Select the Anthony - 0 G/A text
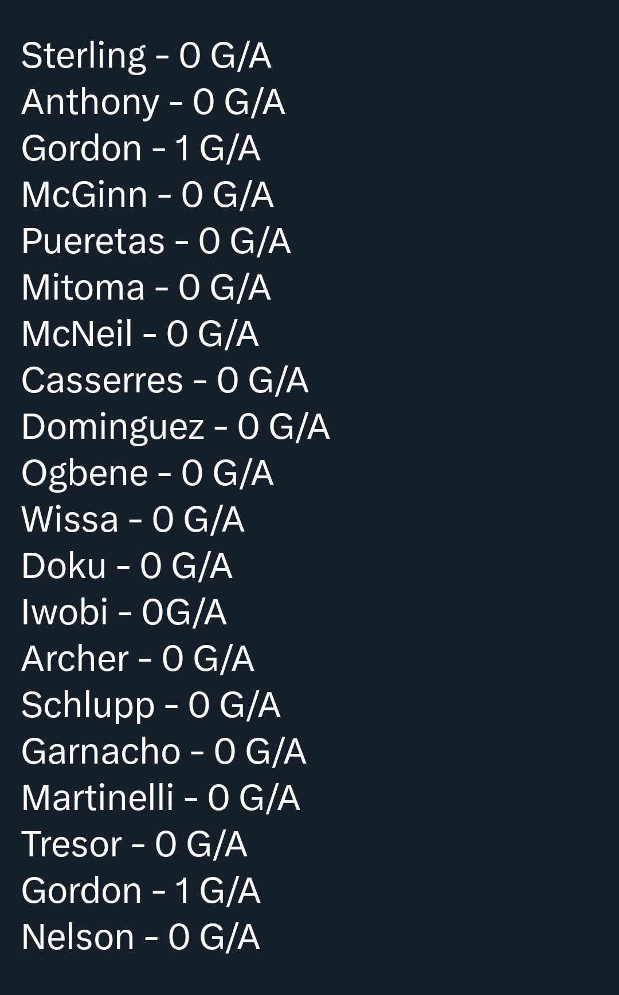The width and height of the screenshot is (619, 995). (153, 103)
